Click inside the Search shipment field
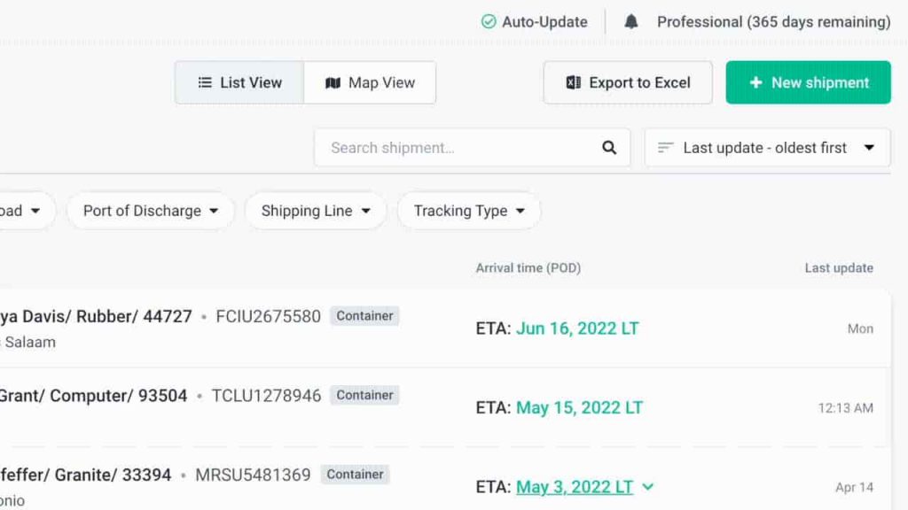Image resolution: width=908 pixels, height=510 pixels. pos(443,147)
